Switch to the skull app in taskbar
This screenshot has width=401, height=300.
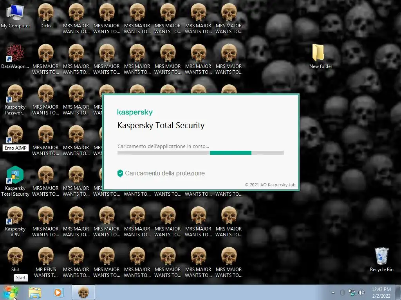83,292
